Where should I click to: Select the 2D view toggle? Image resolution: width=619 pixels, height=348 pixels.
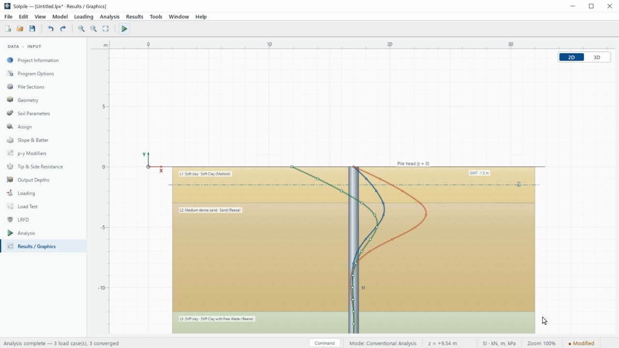click(572, 57)
